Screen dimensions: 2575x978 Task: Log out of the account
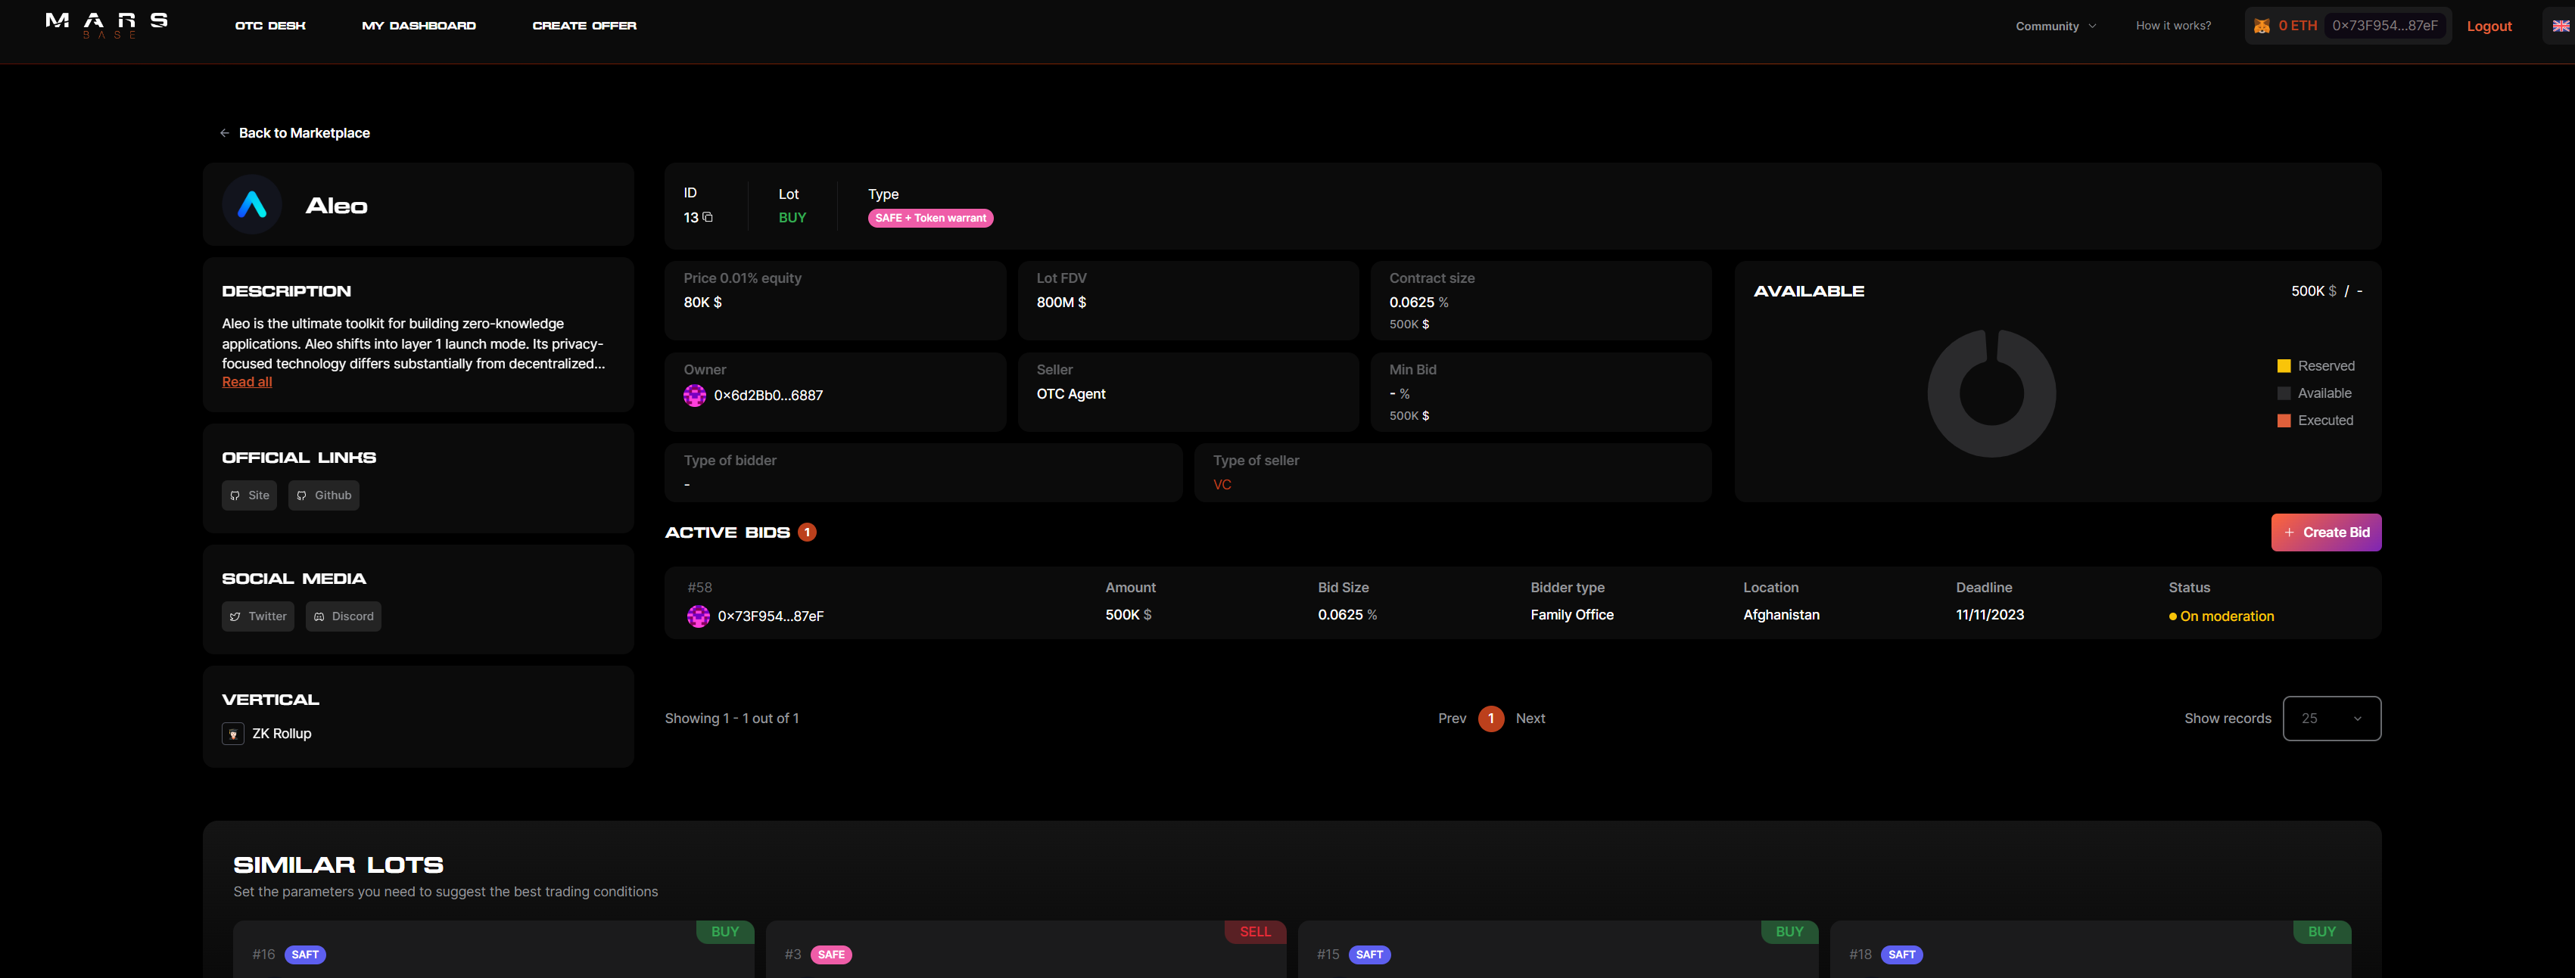2488,27
